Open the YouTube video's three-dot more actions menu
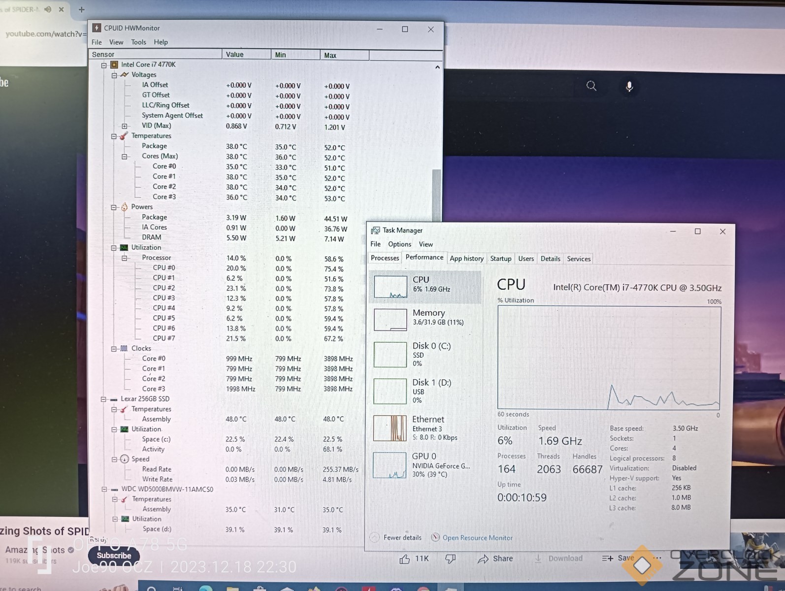Screen dimensions: 785x591 657,558
